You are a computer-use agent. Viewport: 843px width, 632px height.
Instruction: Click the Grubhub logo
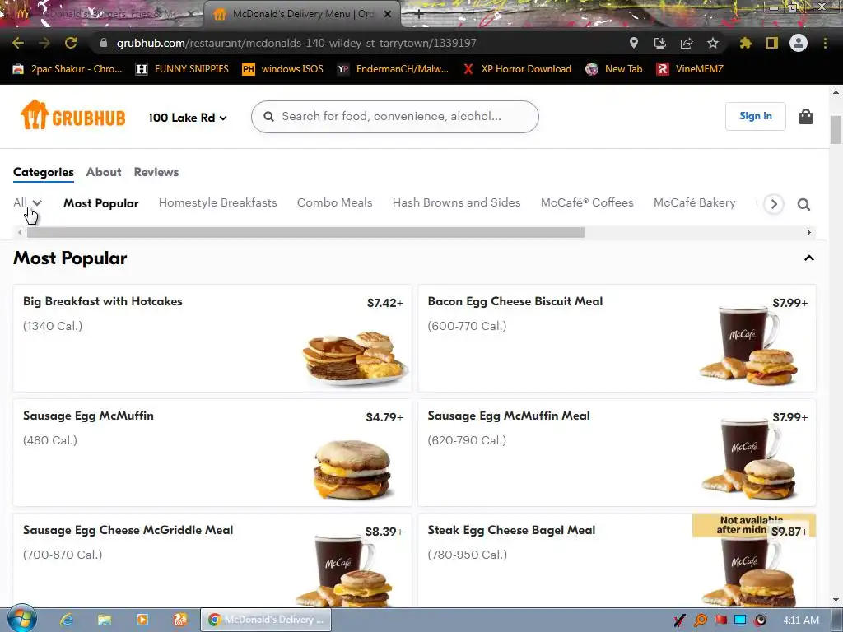click(x=72, y=115)
